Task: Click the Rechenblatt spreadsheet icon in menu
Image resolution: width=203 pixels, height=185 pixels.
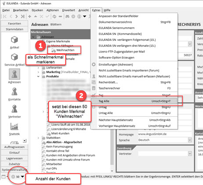Action: (x=94, y=82)
